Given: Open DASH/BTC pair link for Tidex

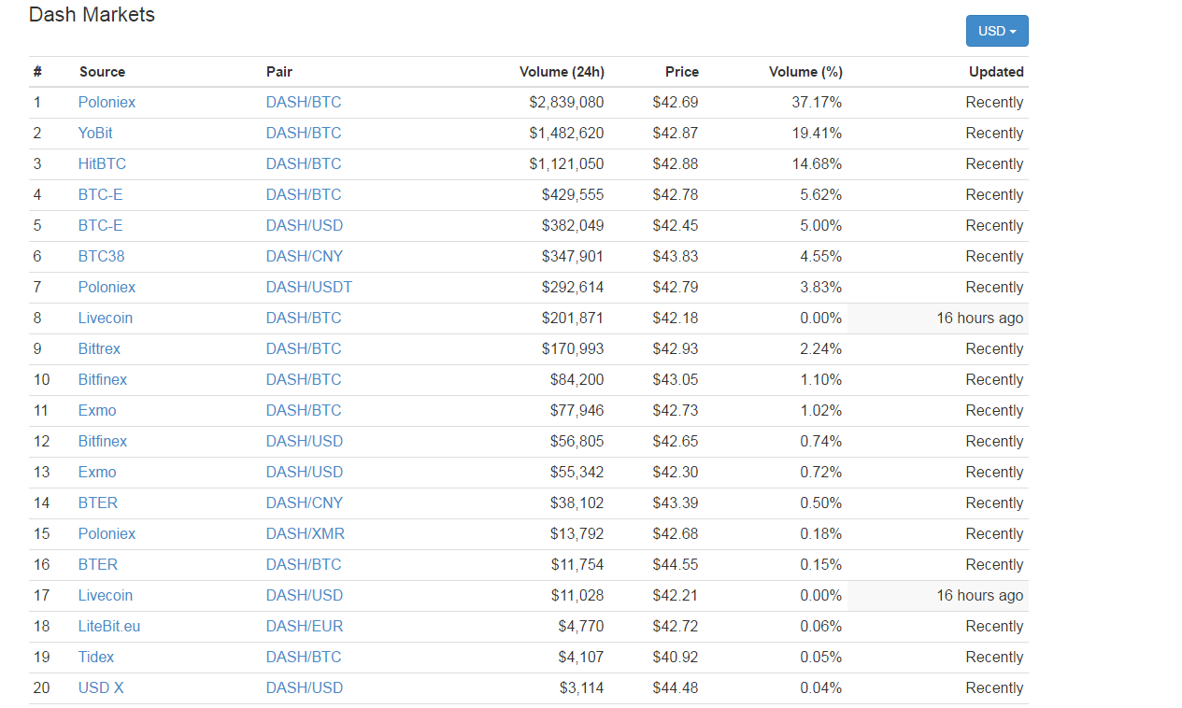Looking at the screenshot, I should coord(304,657).
